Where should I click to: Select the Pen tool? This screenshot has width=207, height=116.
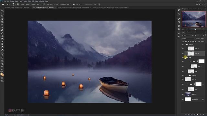tap(2, 53)
